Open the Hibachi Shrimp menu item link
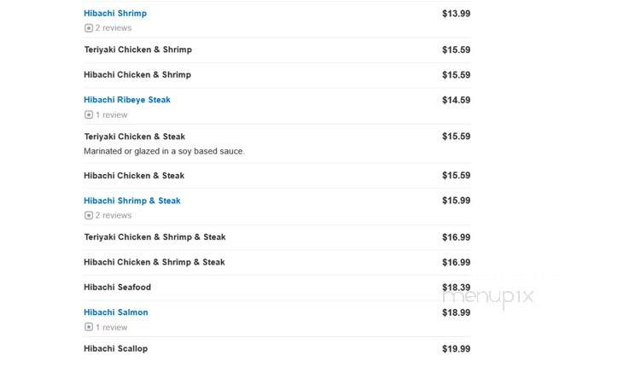This screenshot has width=641, height=367. (x=115, y=13)
